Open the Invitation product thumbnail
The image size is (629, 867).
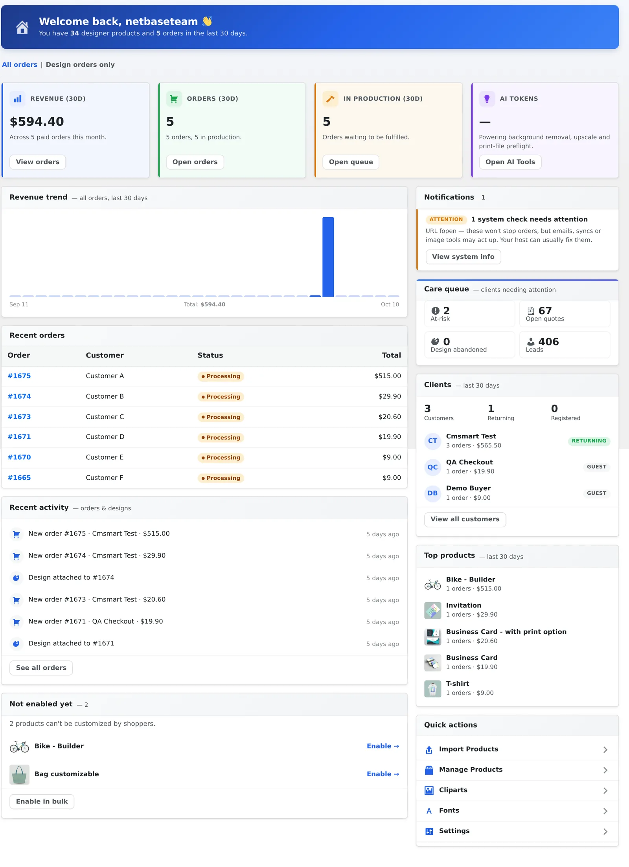pyautogui.click(x=432, y=610)
